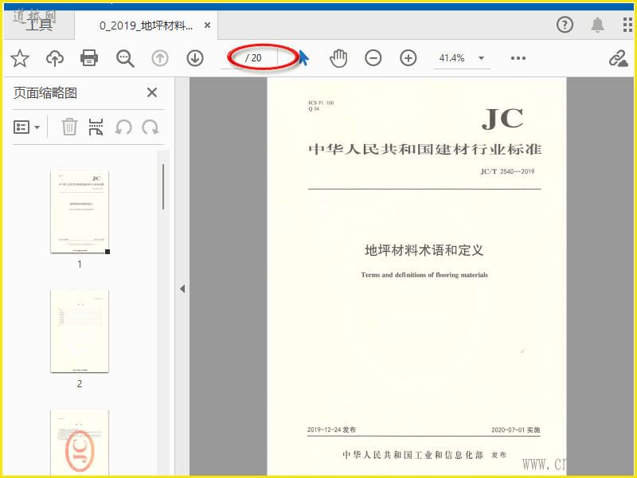Click the cloud upload icon
The width and height of the screenshot is (637, 478).
click(54, 58)
